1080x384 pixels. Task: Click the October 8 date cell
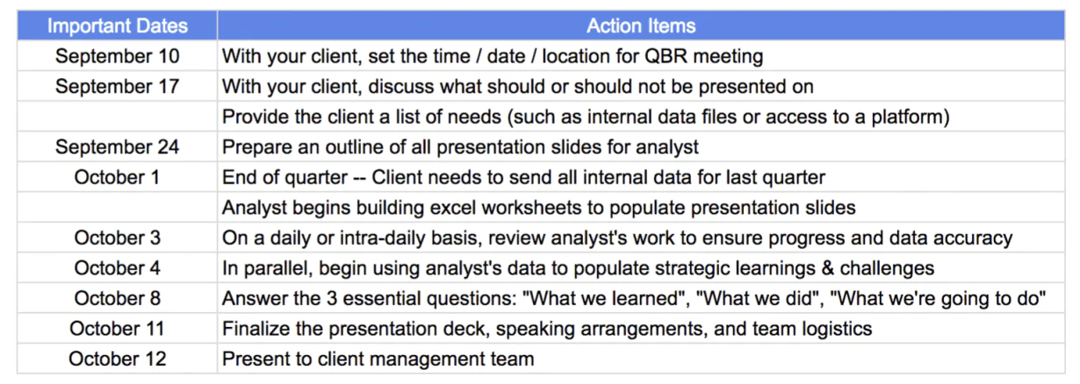(117, 298)
